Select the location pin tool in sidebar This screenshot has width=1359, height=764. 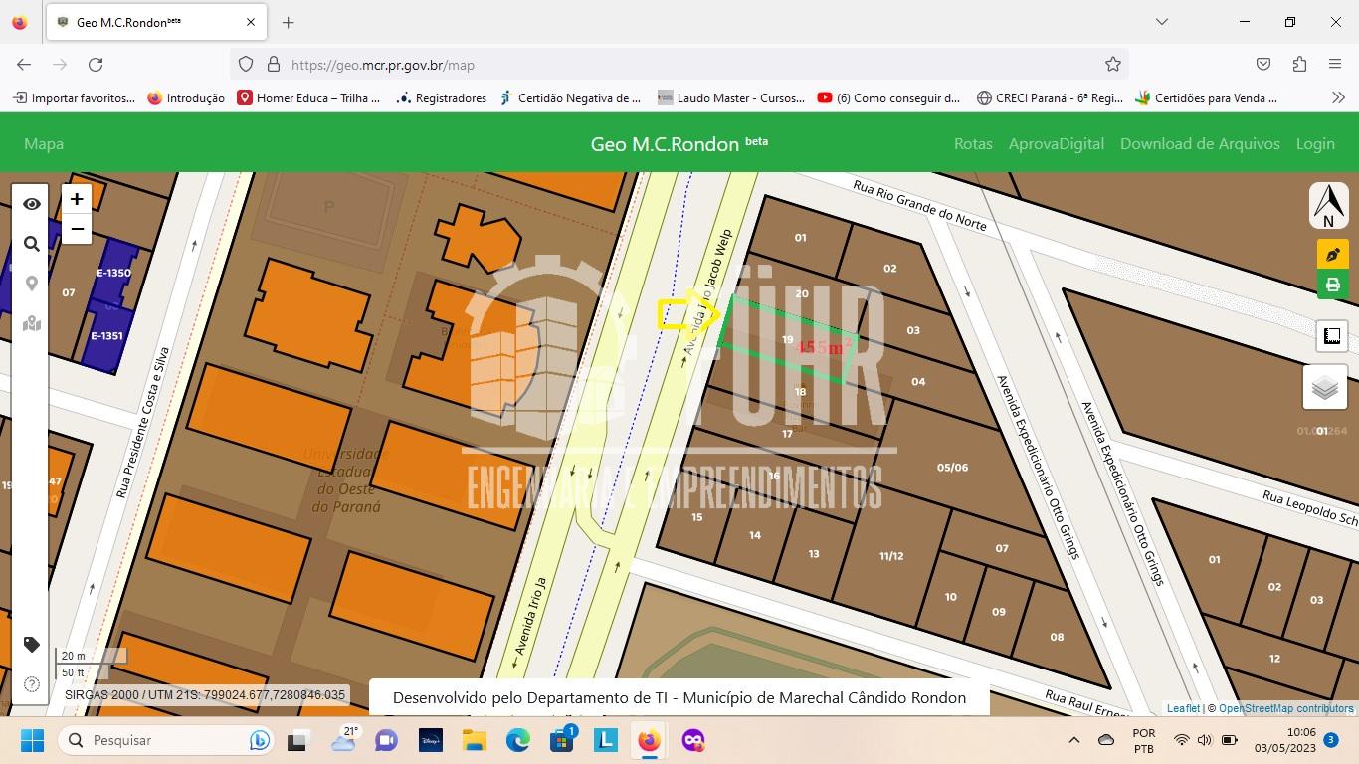[31, 284]
